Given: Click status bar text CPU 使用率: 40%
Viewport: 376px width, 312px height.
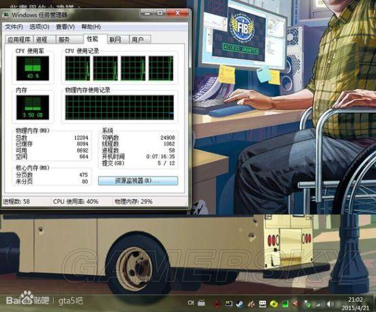Looking at the screenshot, I should click(76, 202).
